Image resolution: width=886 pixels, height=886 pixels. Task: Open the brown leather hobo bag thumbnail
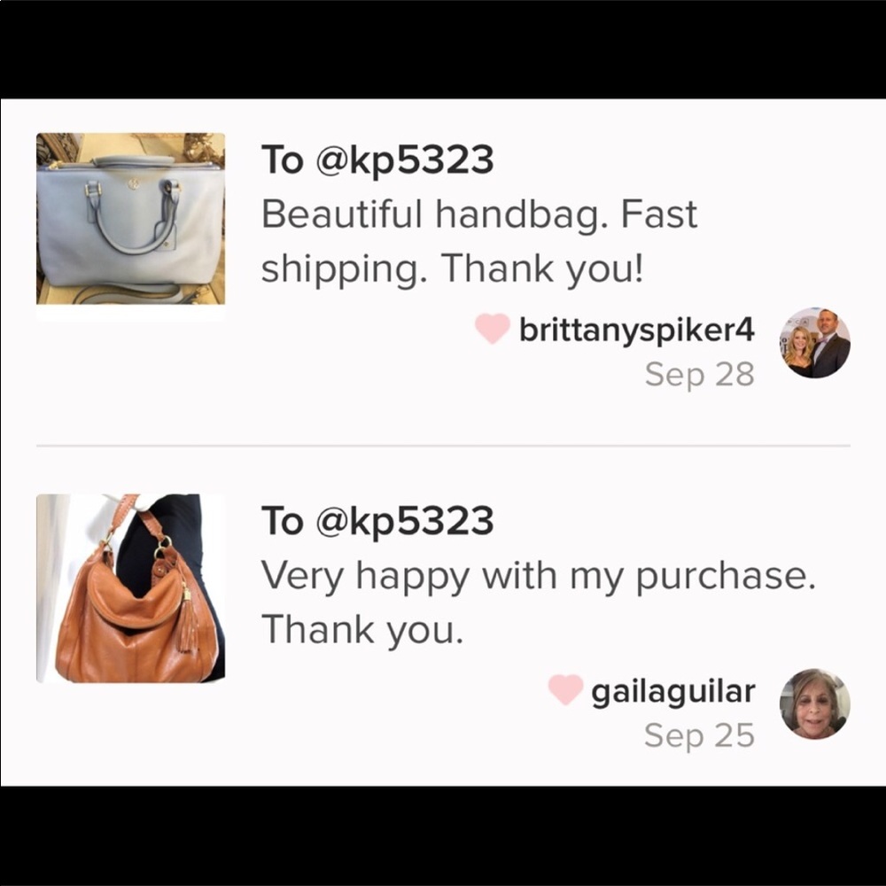(130, 588)
